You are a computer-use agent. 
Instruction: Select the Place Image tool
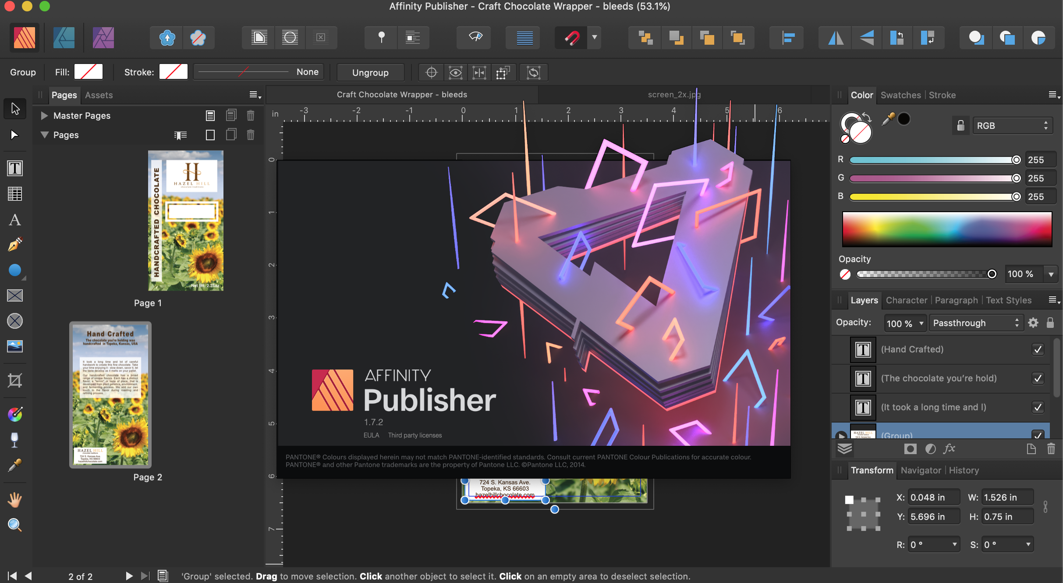pyautogui.click(x=15, y=346)
